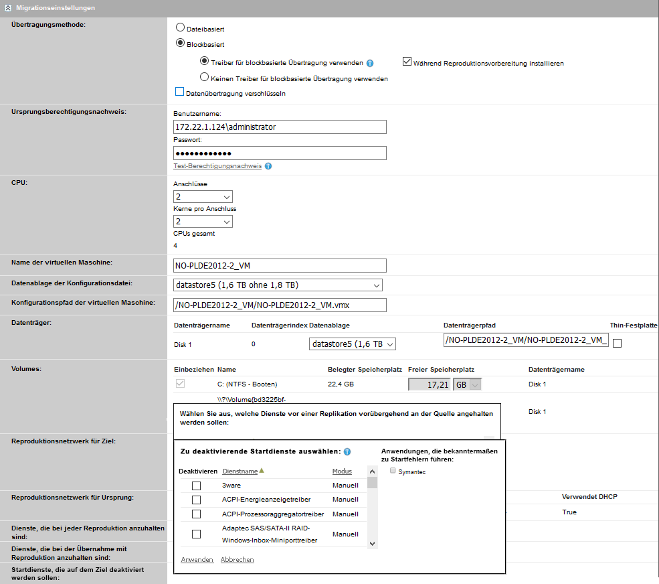Image resolution: width=659 pixels, height=584 pixels.
Task: Uncheck Während Reproduktionsvorbereitung installieren
Action: [407, 62]
